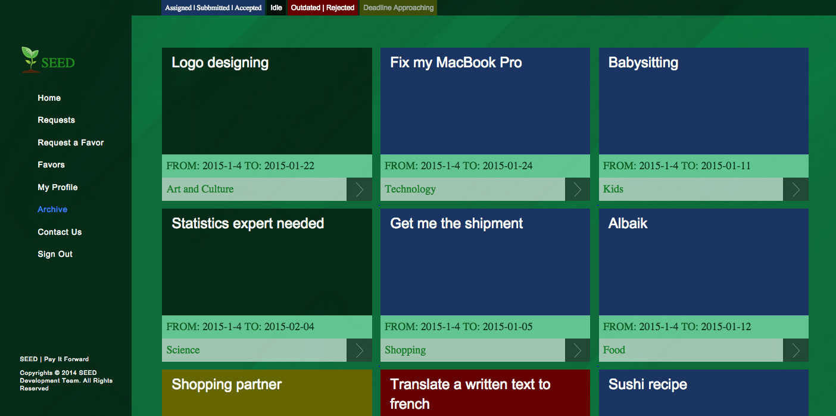Open arrow on Statistics expert needed card
Screen dimensions: 836x416
(359, 350)
